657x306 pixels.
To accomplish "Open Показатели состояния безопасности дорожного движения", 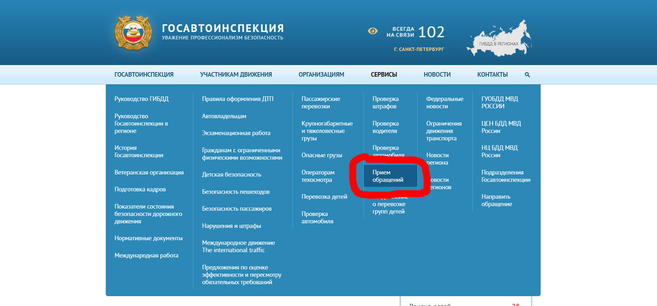I will [148, 214].
